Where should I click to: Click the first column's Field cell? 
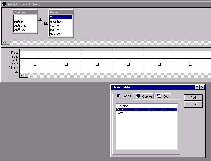(x=35, y=53)
